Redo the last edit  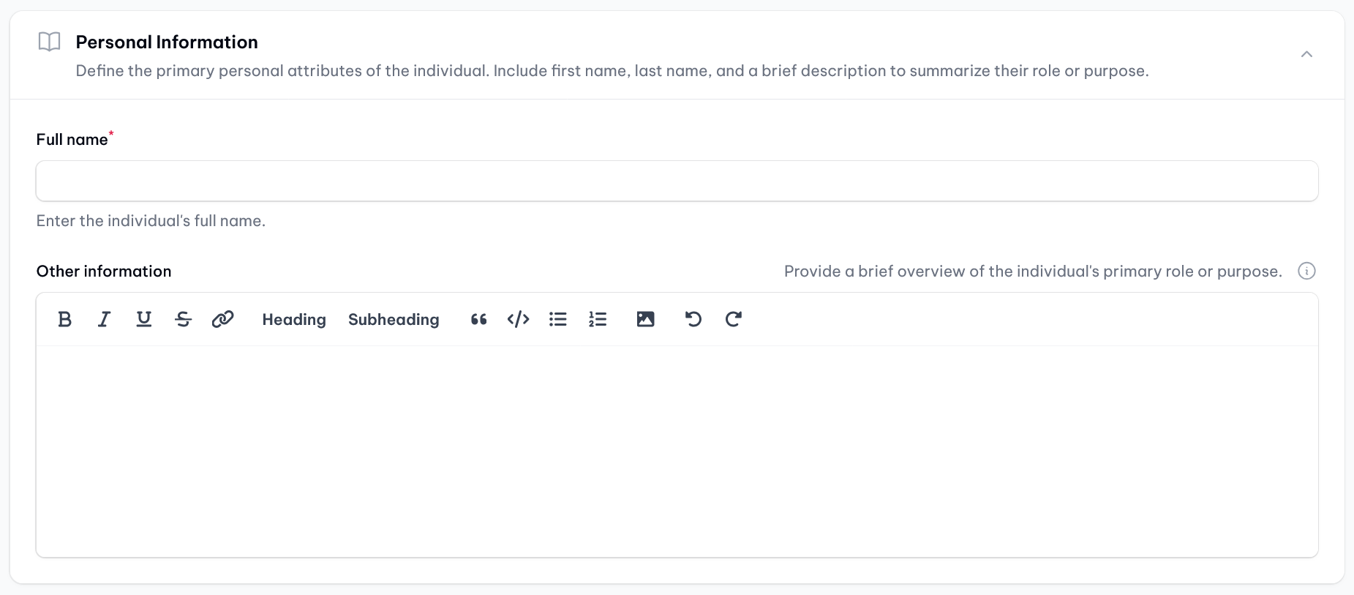tap(734, 319)
